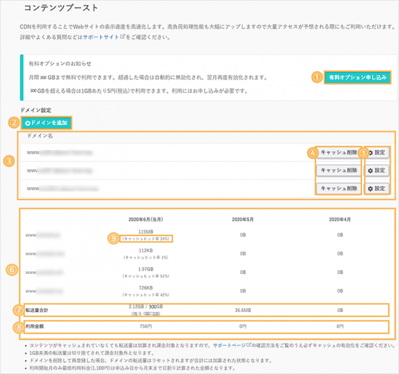Image resolution: width=399 pixels, height=374 pixels.
Task: Click the orange number 3 marker
Action: (9, 161)
